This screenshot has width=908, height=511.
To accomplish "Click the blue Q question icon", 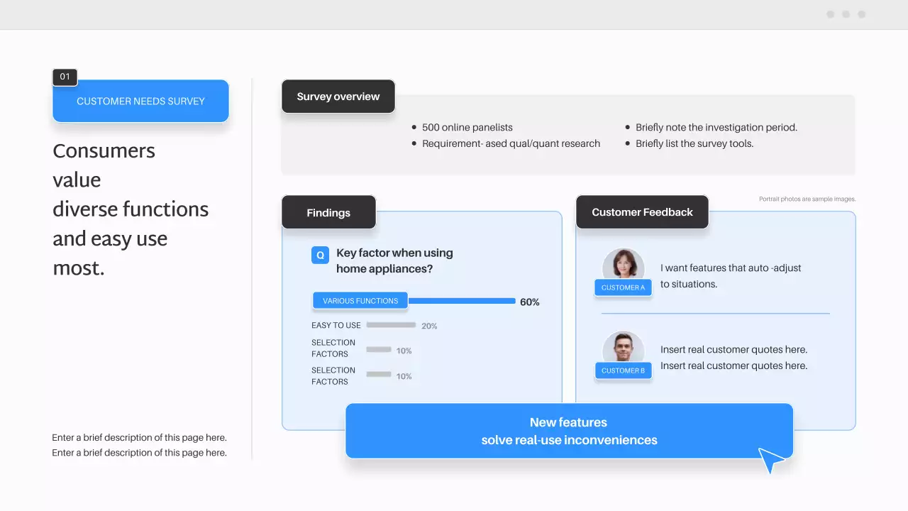I will coord(320,255).
